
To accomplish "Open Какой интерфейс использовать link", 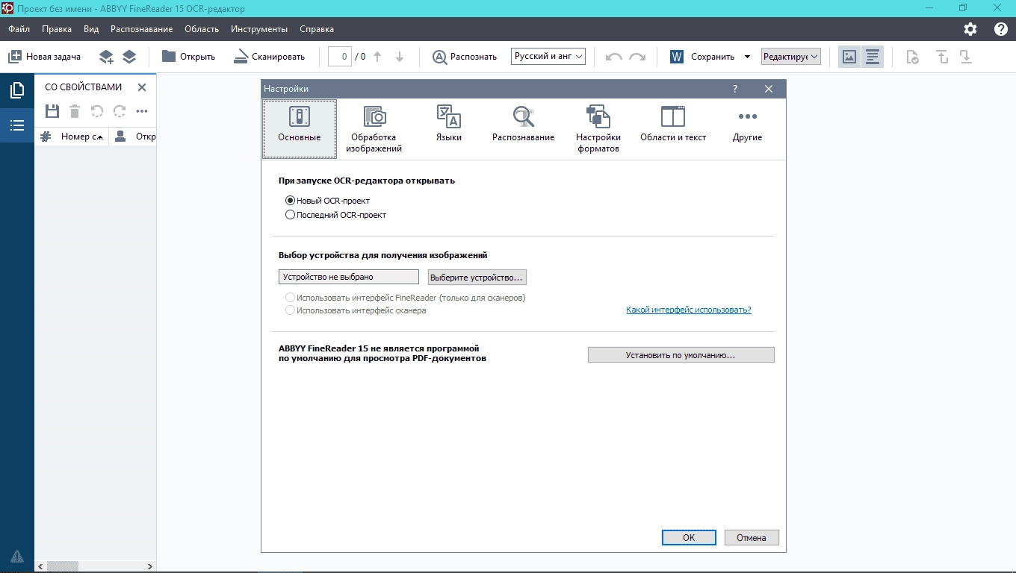I will tap(689, 310).
